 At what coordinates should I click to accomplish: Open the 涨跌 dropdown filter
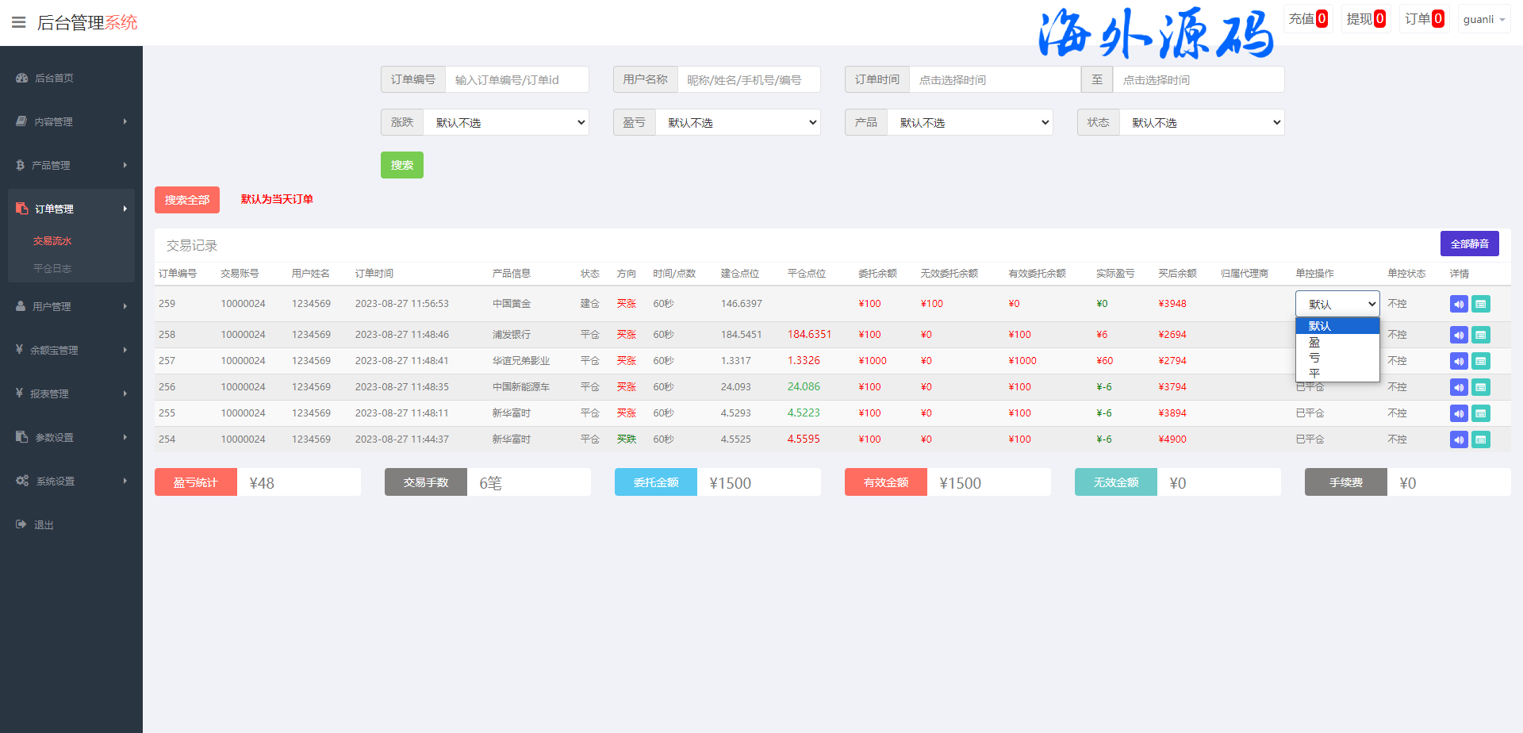tap(505, 122)
